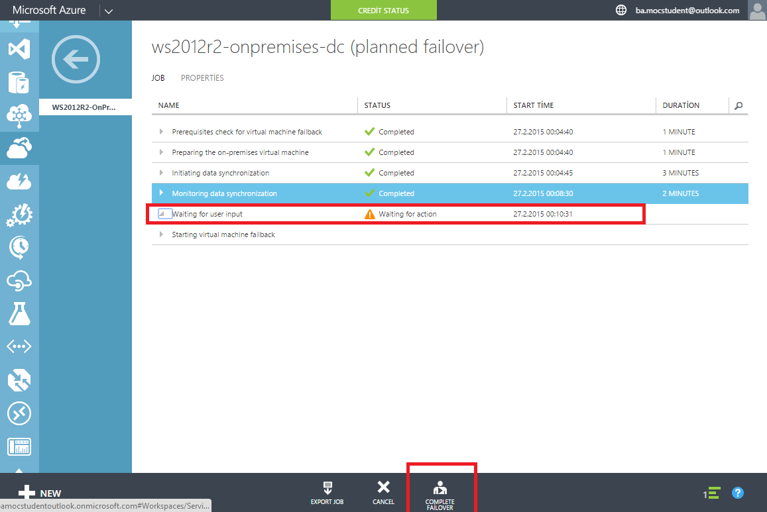Viewport: 767px width, 512px height.
Task: Open CDN lightning cloud sidebar icon
Action: tap(19, 181)
